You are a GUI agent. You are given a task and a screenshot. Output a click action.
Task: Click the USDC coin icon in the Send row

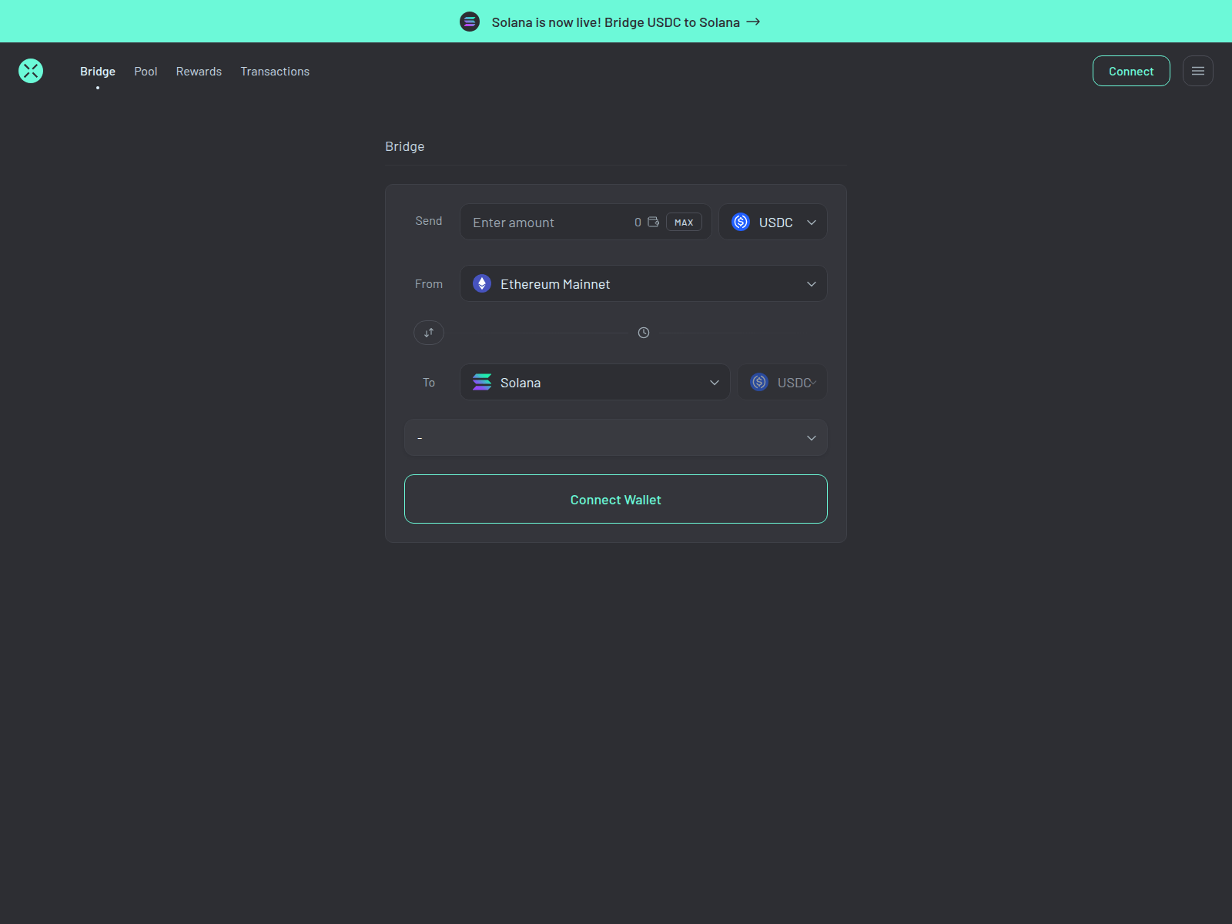coord(741,222)
